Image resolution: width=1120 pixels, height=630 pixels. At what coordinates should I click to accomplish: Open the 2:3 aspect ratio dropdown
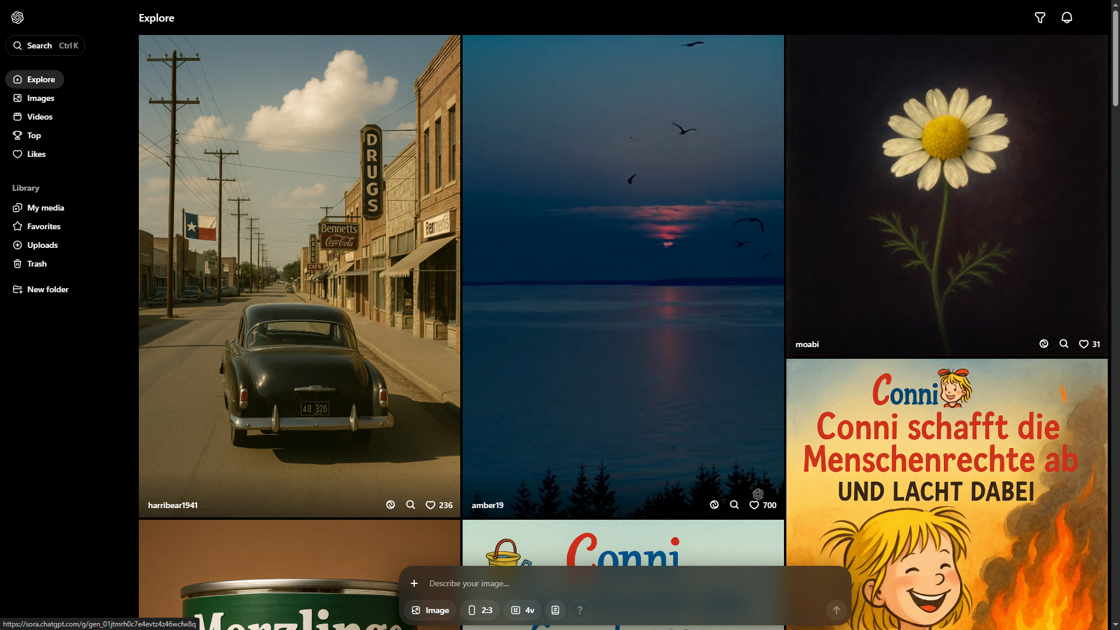(x=480, y=610)
